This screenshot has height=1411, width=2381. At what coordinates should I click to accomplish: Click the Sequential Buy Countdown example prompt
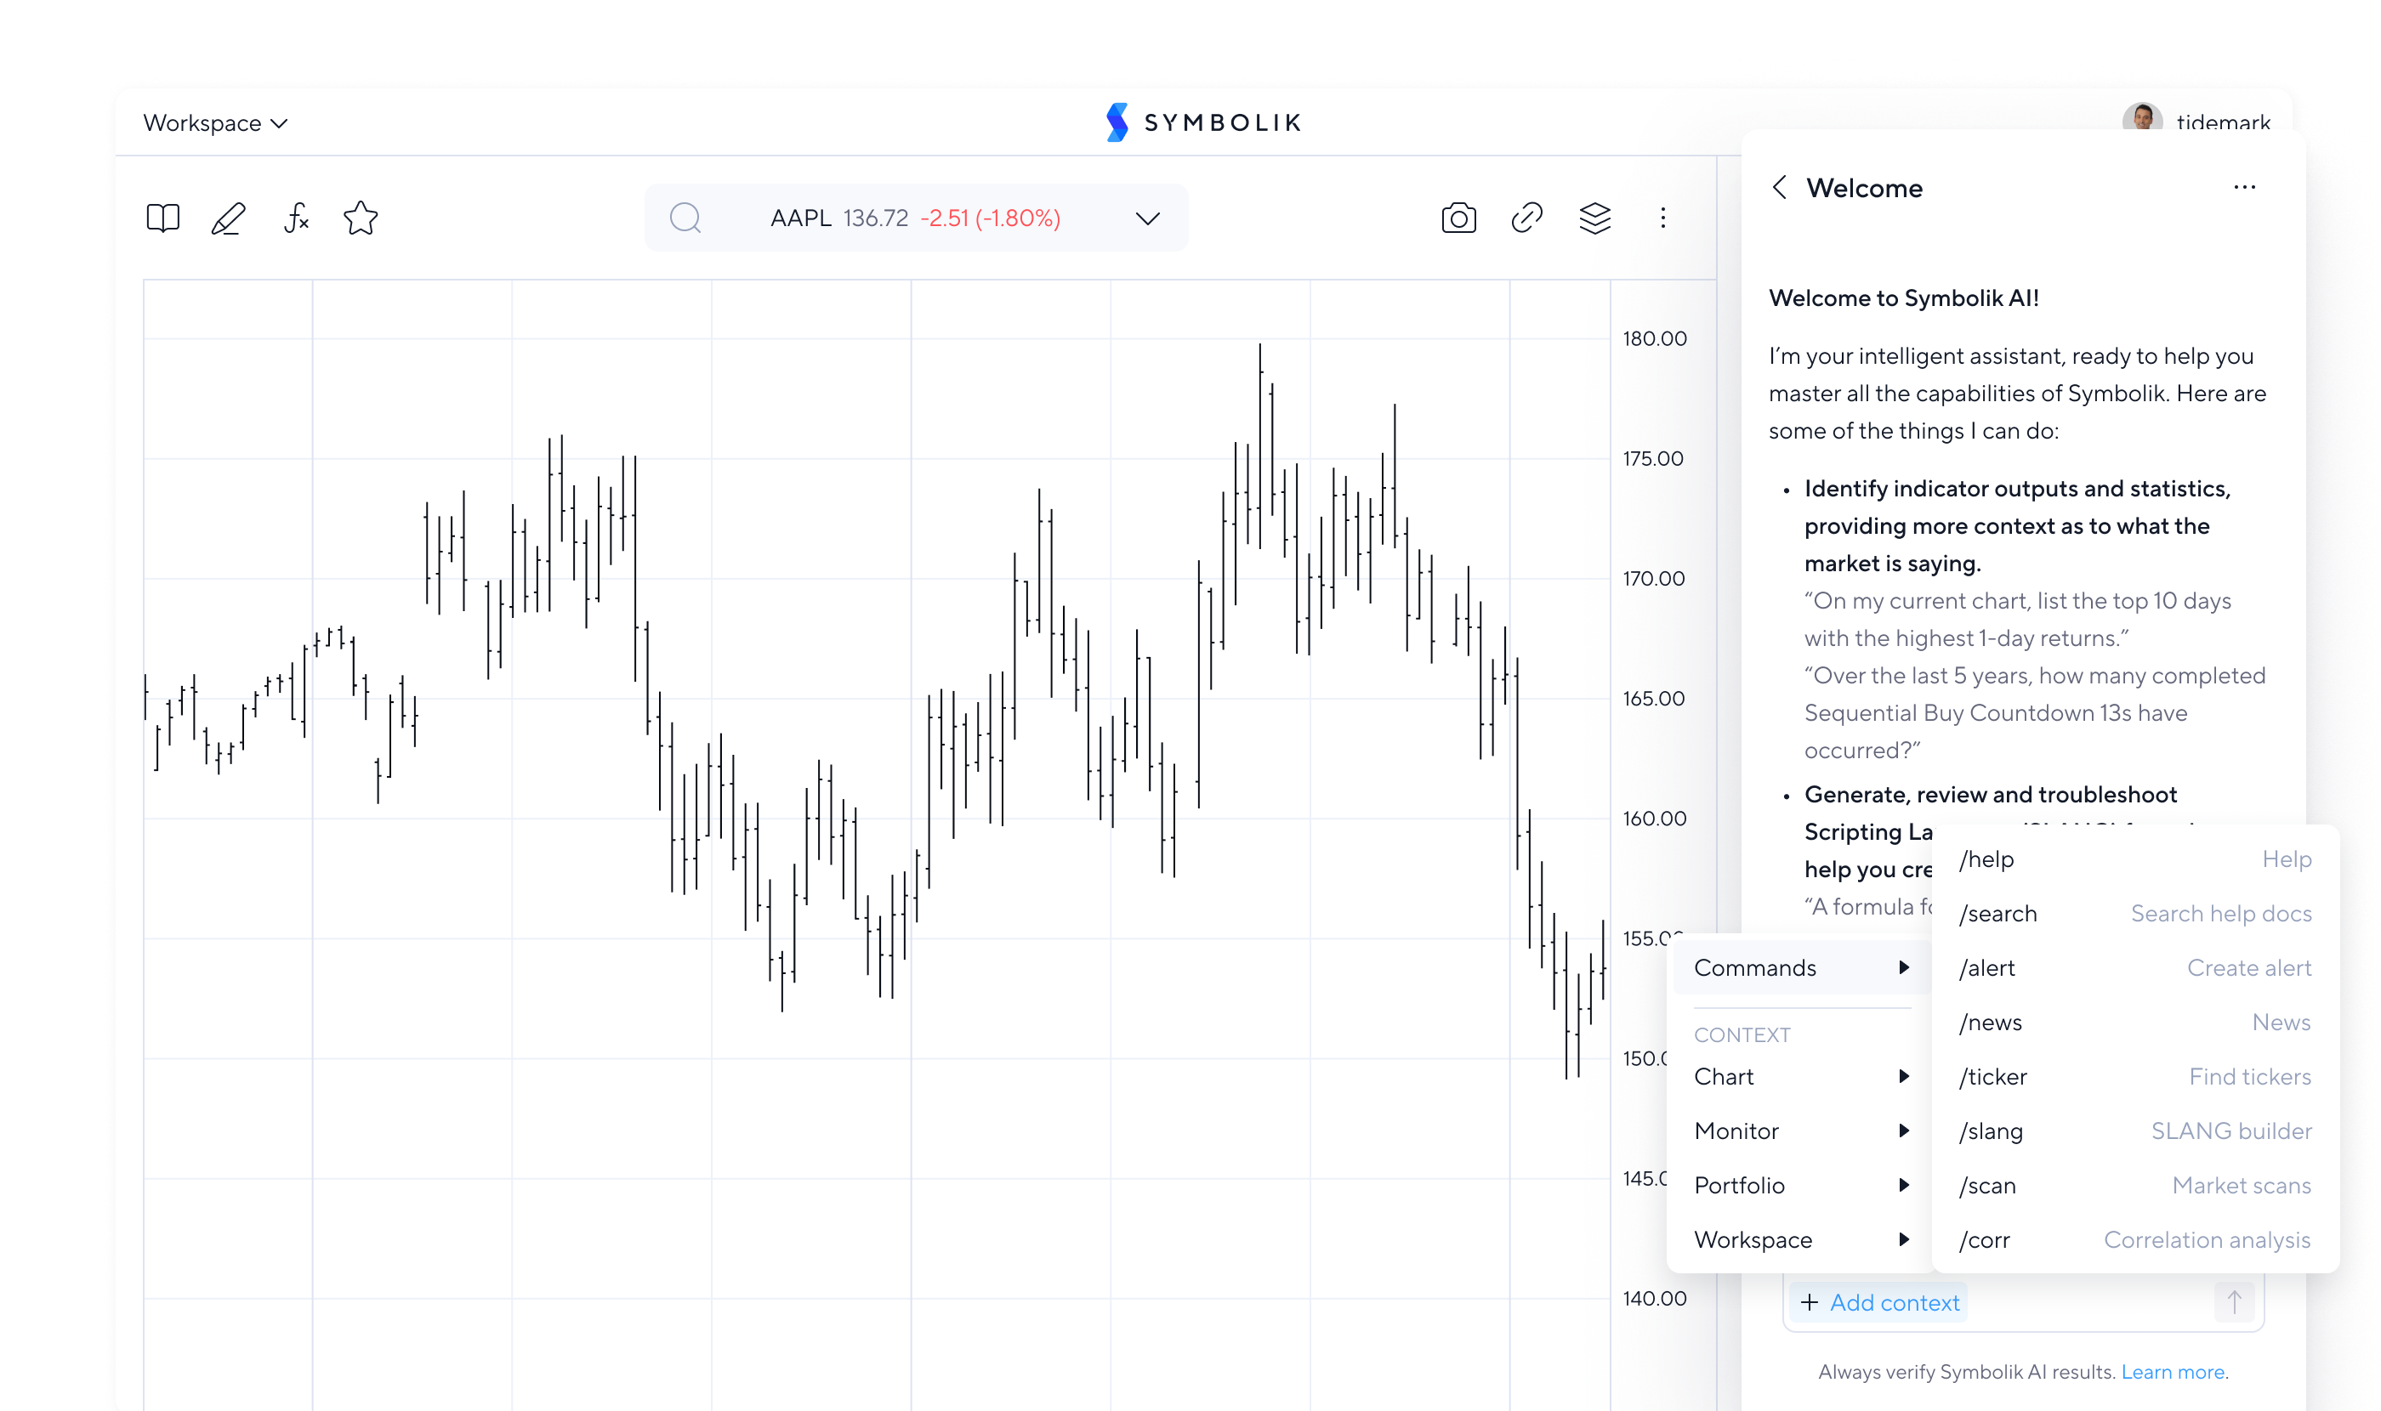2034,713
